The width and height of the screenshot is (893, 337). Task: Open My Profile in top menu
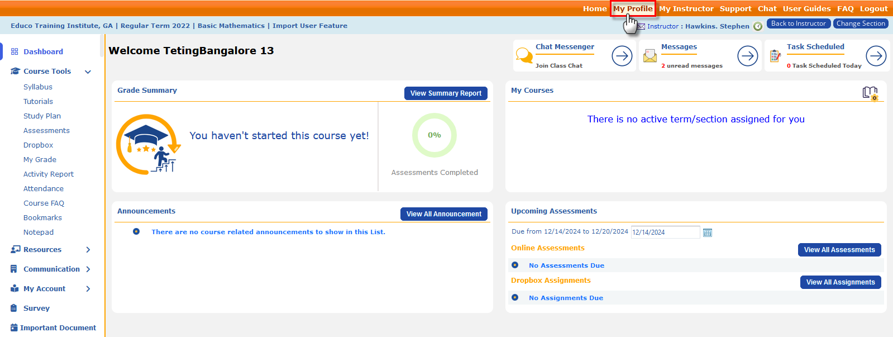pos(633,9)
